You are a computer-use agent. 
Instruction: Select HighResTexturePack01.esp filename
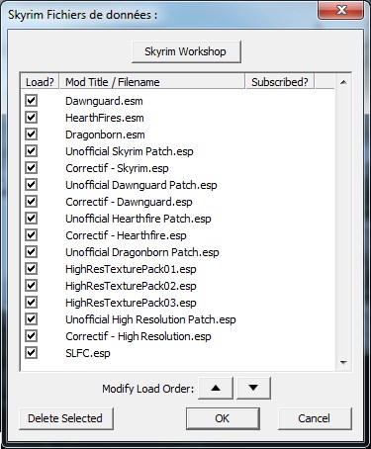[131, 269]
